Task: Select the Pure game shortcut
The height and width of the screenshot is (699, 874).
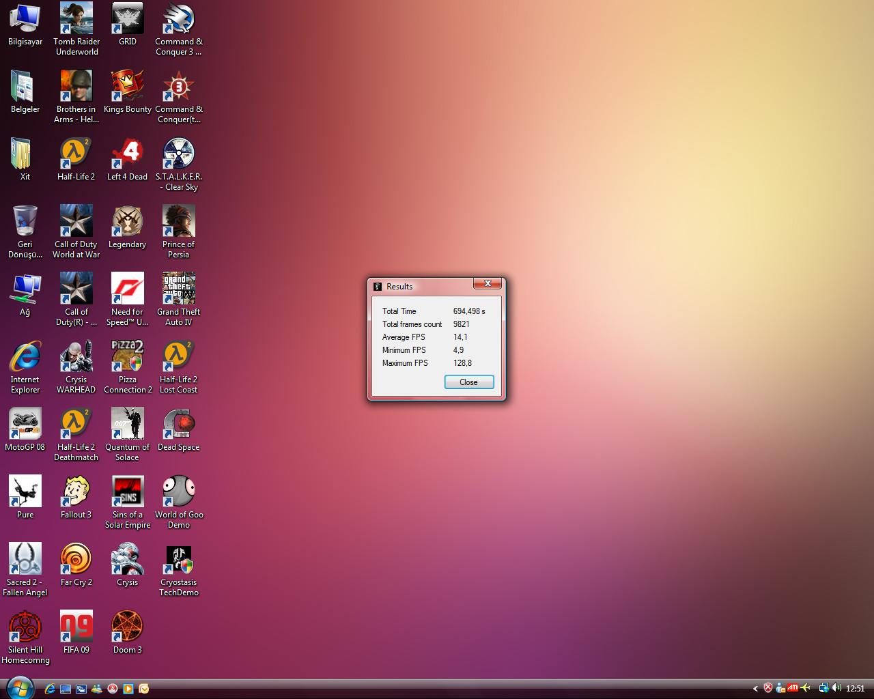Action: (x=25, y=498)
